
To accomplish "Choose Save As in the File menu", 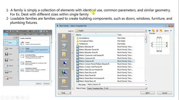I will pyautogui.click(x=11, y=60).
